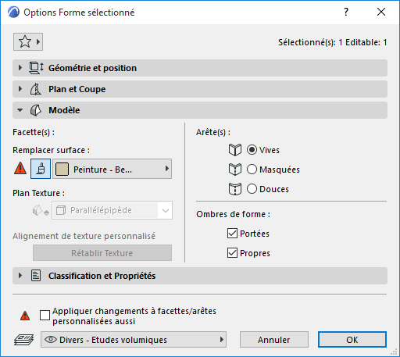Click the layers icon at bottom left

click(23, 340)
